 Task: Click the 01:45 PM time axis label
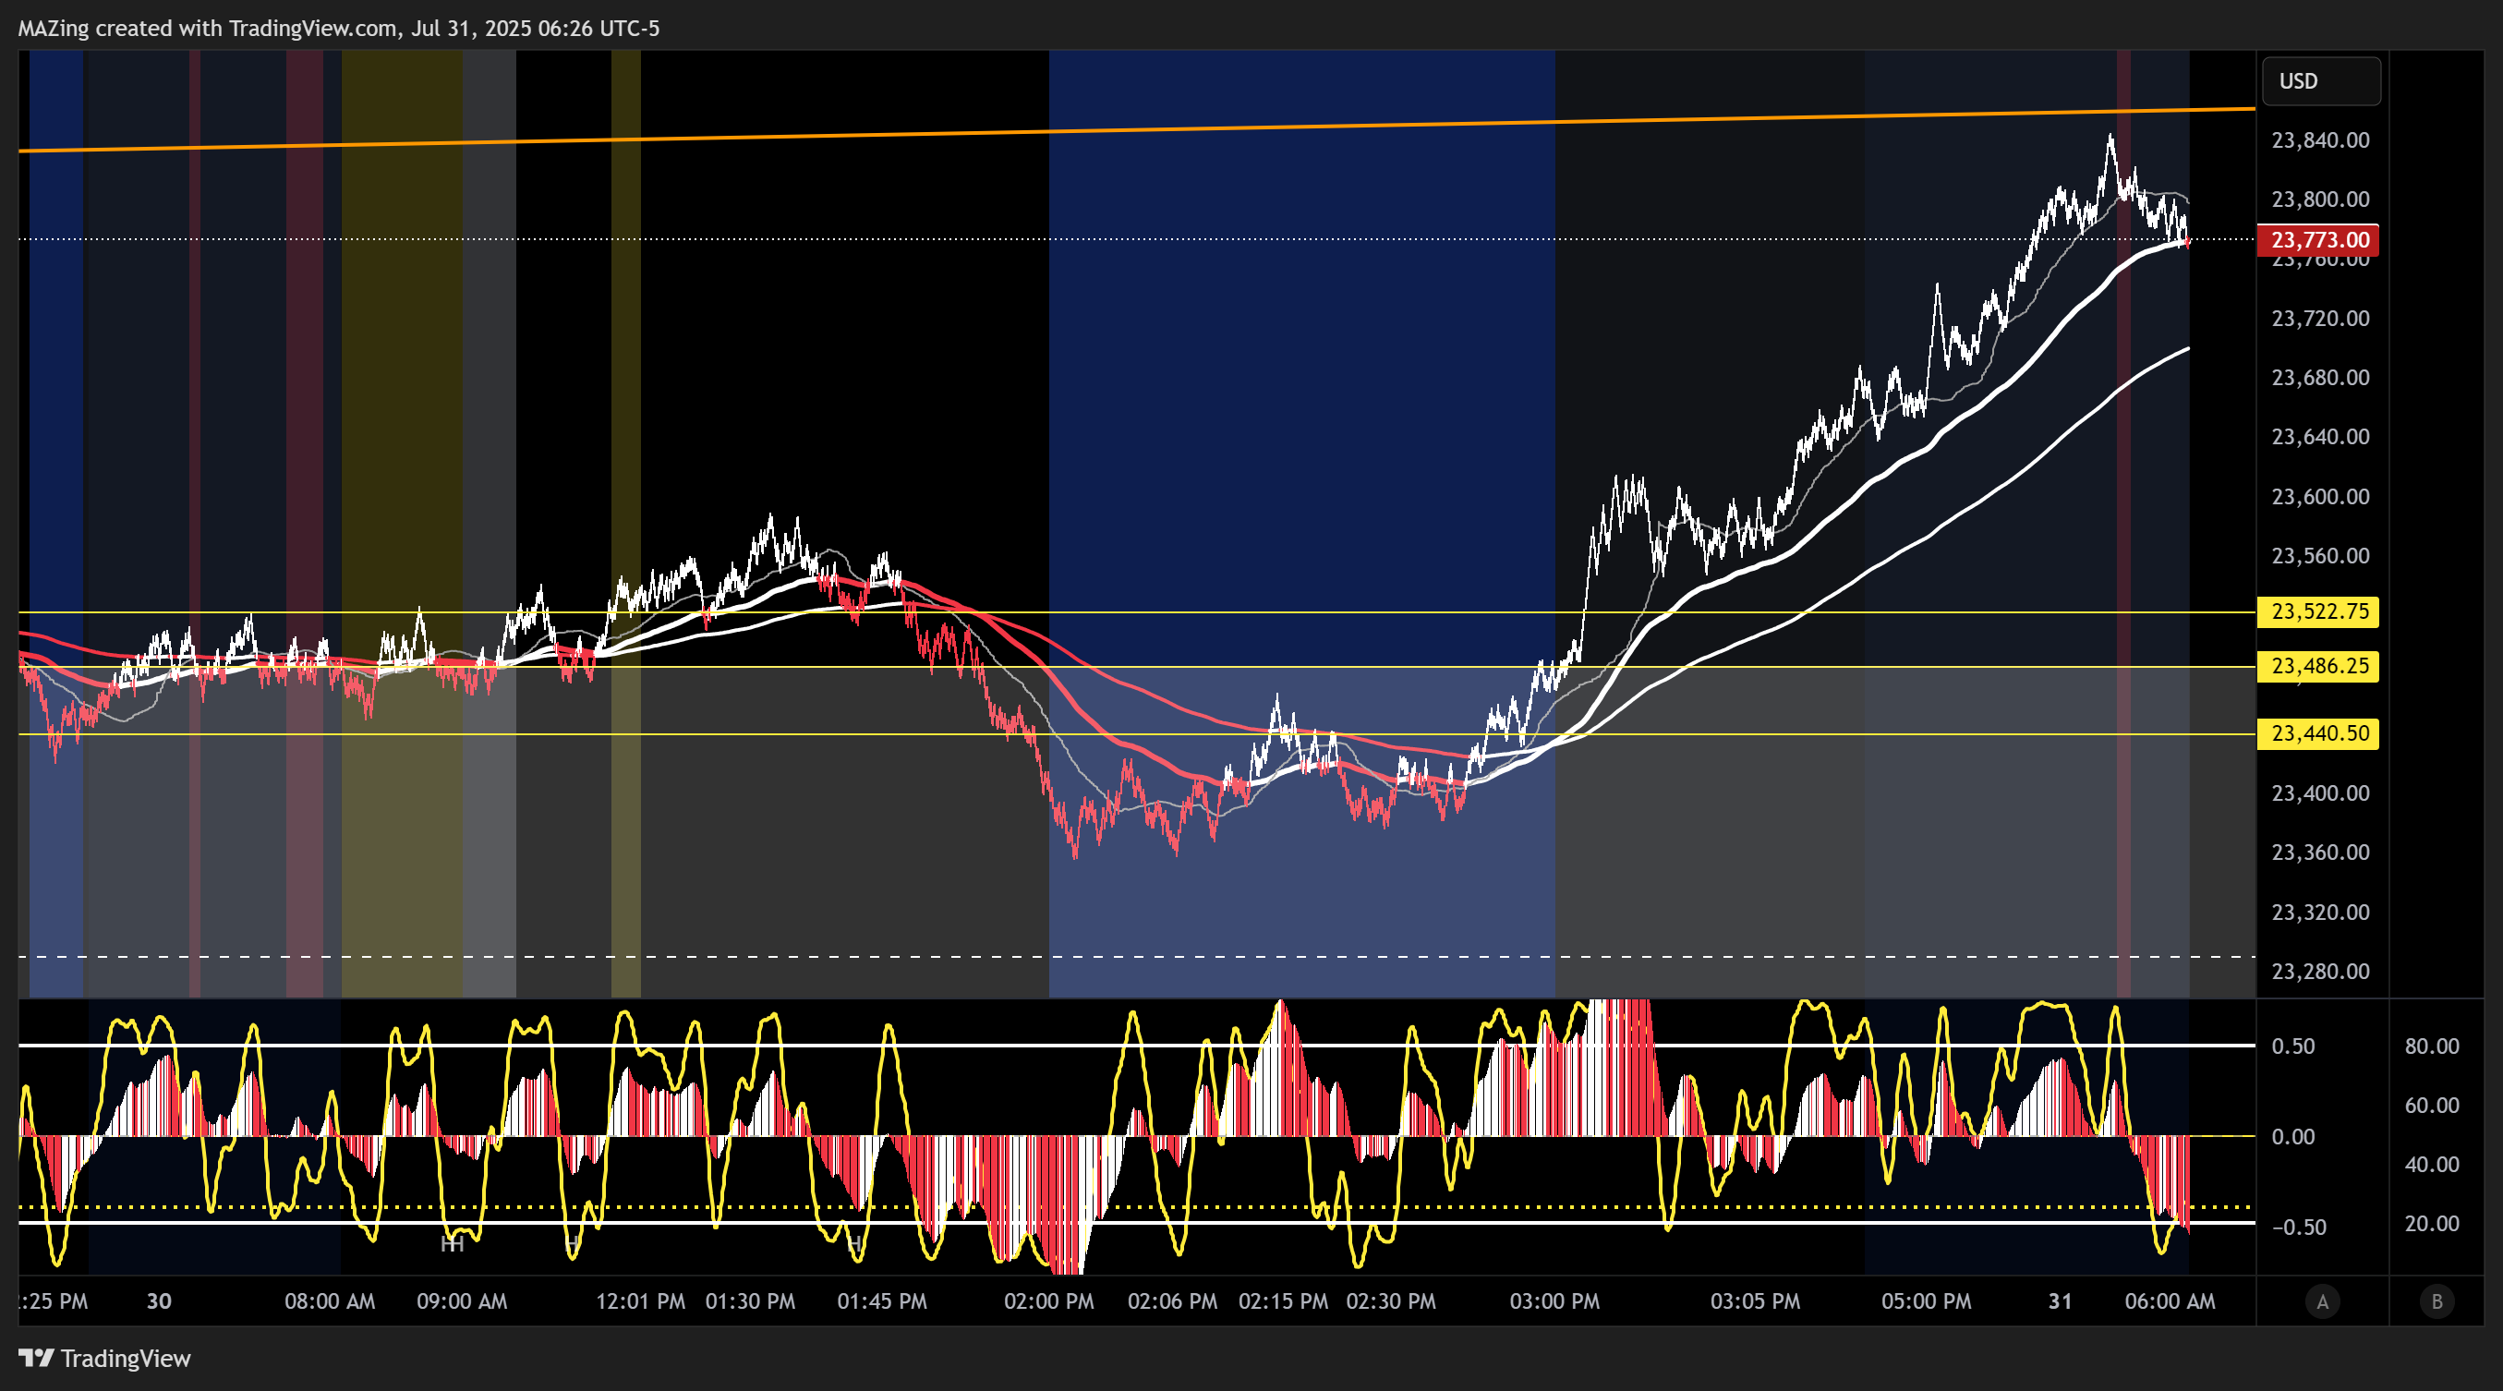882,1301
